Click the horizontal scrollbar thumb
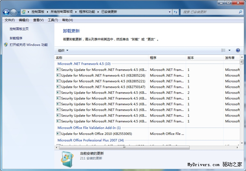 (x=124, y=147)
